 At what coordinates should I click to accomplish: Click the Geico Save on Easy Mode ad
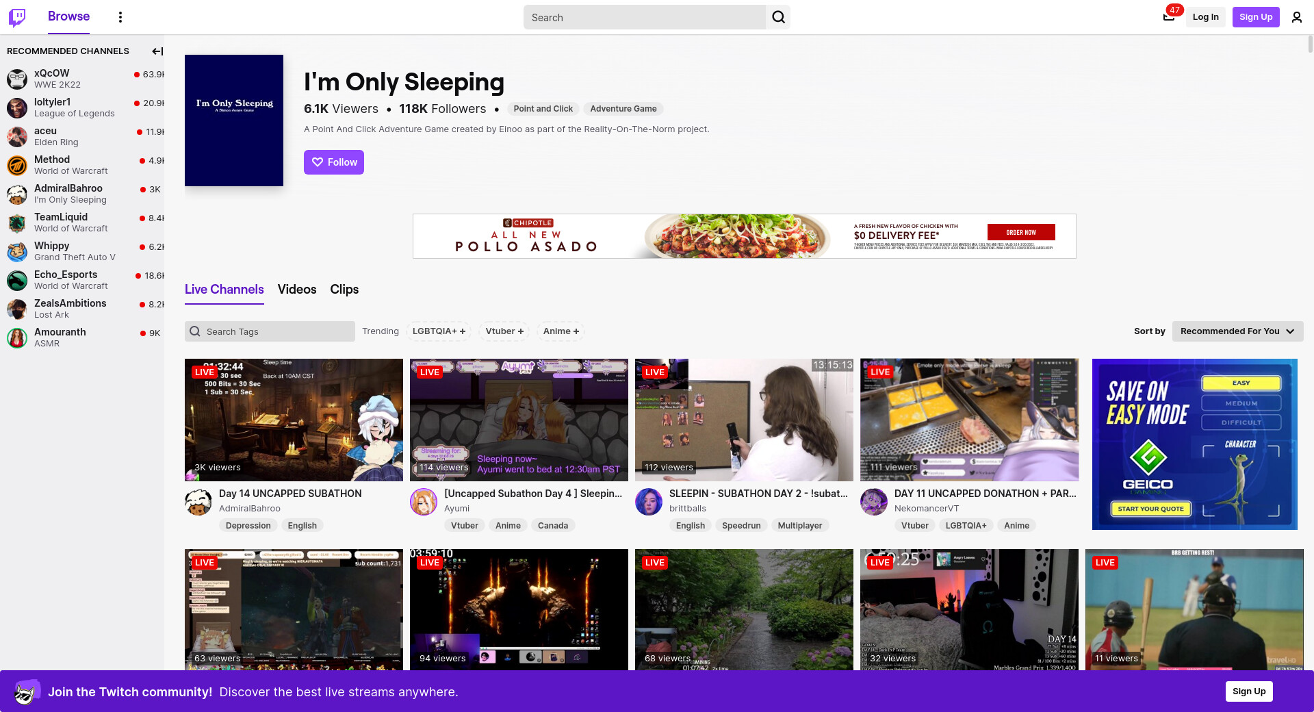pyautogui.click(x=1195, y=444)
